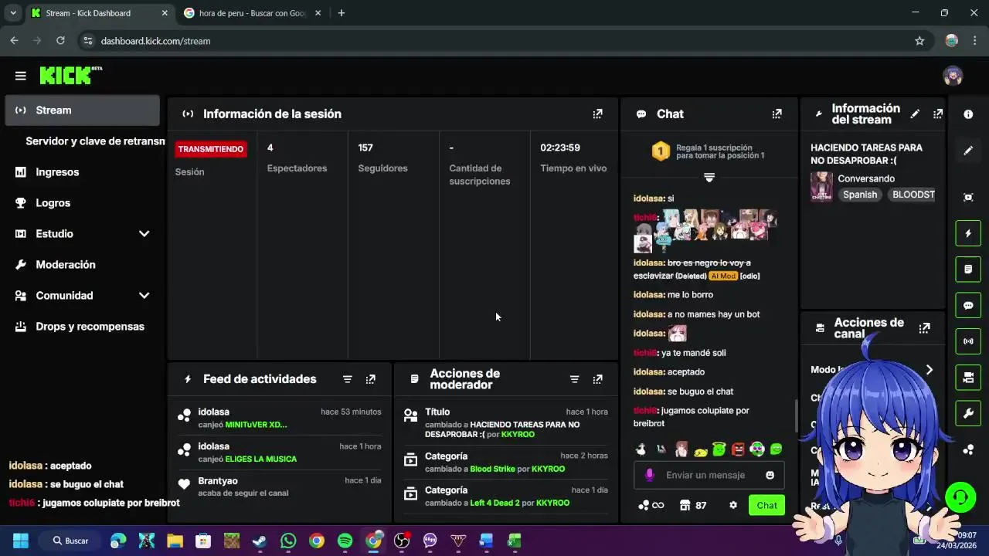
Task: Open Modo channel action chevron
Action: 930,370
